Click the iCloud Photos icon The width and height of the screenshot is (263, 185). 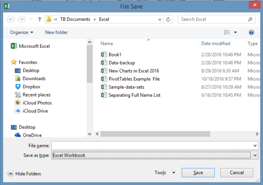coord(18,103)
